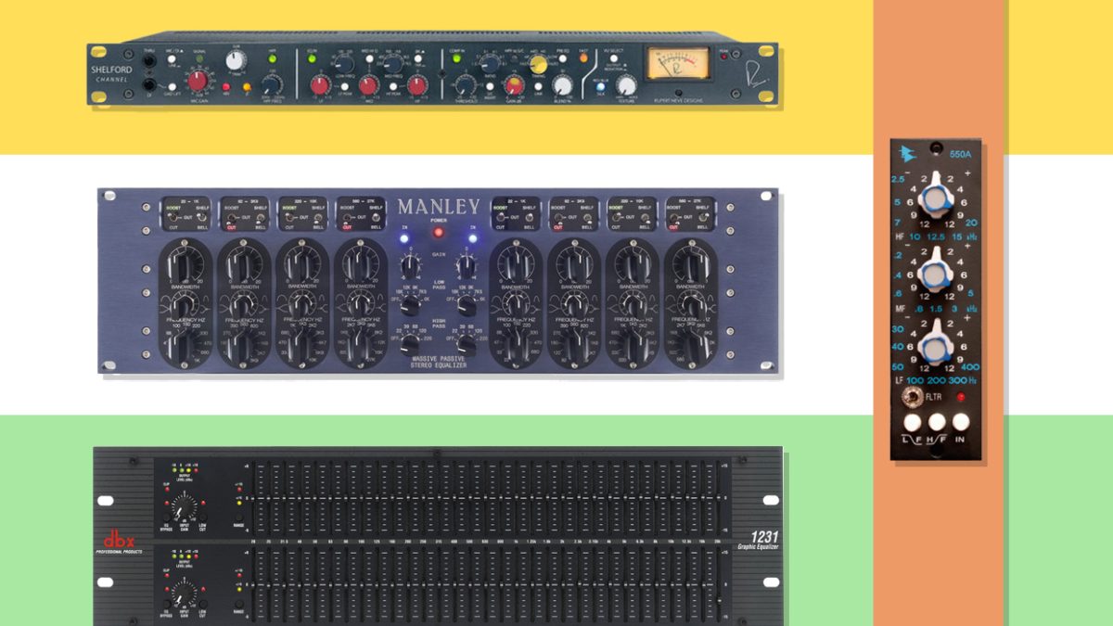1113x626 pixels.
Task: Flip the Shelf/Bell switch of leftmost 22-1K band
Action: click(201, 216)
